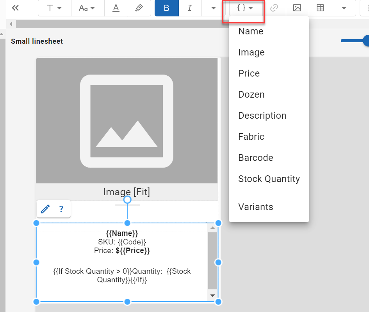Click the top-left resize handle of text box
369x312 pixels.
tap(36, 223)
